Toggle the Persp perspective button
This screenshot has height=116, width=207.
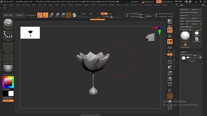(170, 30)
